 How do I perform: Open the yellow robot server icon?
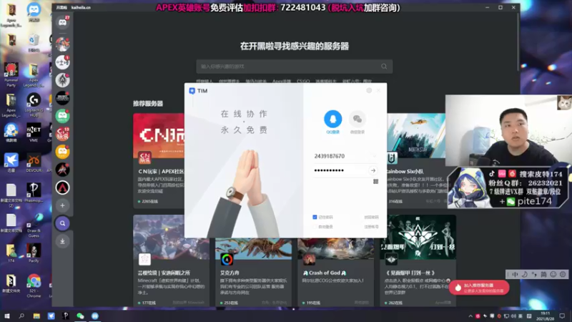[x=63, y=152]
